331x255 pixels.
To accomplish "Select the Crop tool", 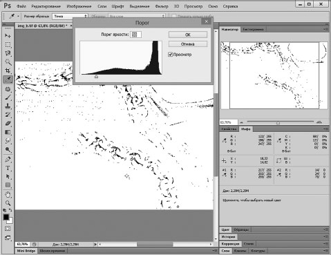I will [x=8, y=70].
